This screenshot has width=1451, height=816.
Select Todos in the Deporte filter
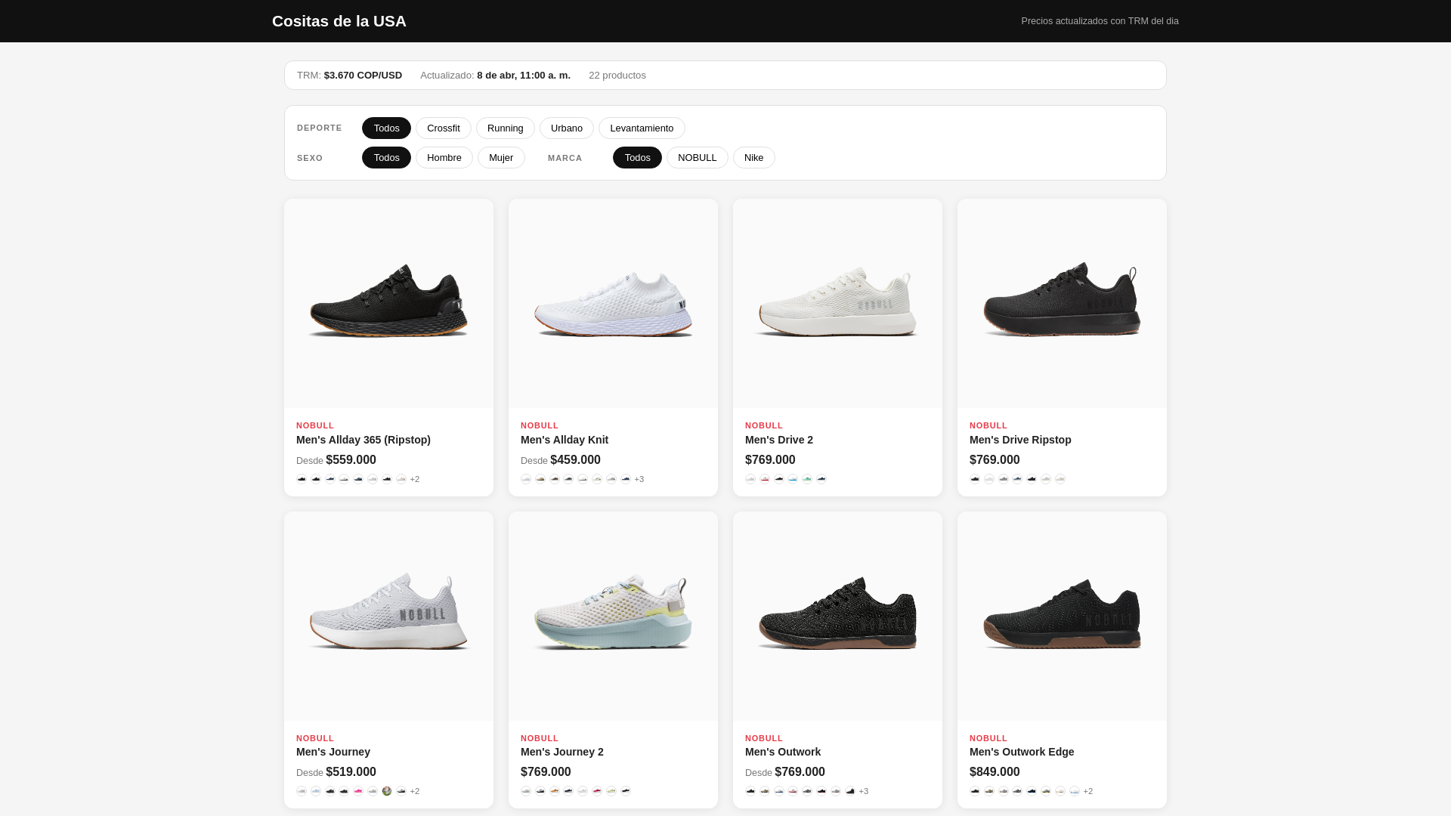pyautogui.click(x=386, y=128)
